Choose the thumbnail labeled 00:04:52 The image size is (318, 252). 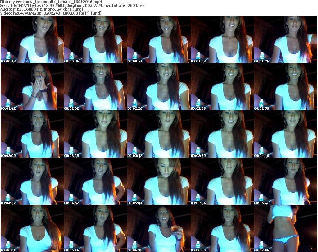click(96, 181)
